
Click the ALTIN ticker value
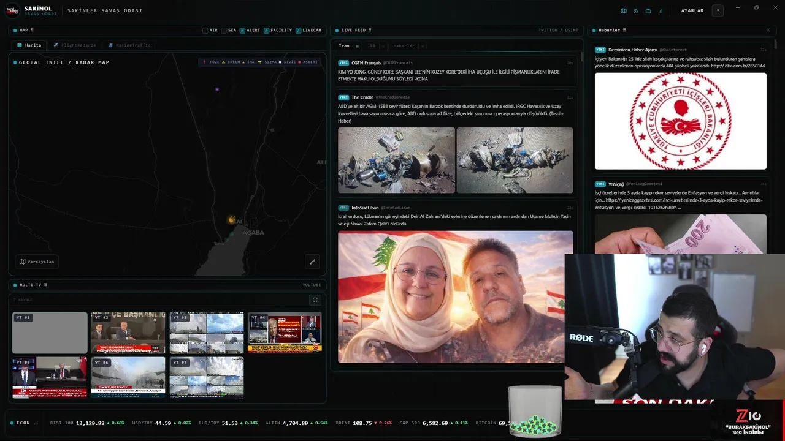296,423
